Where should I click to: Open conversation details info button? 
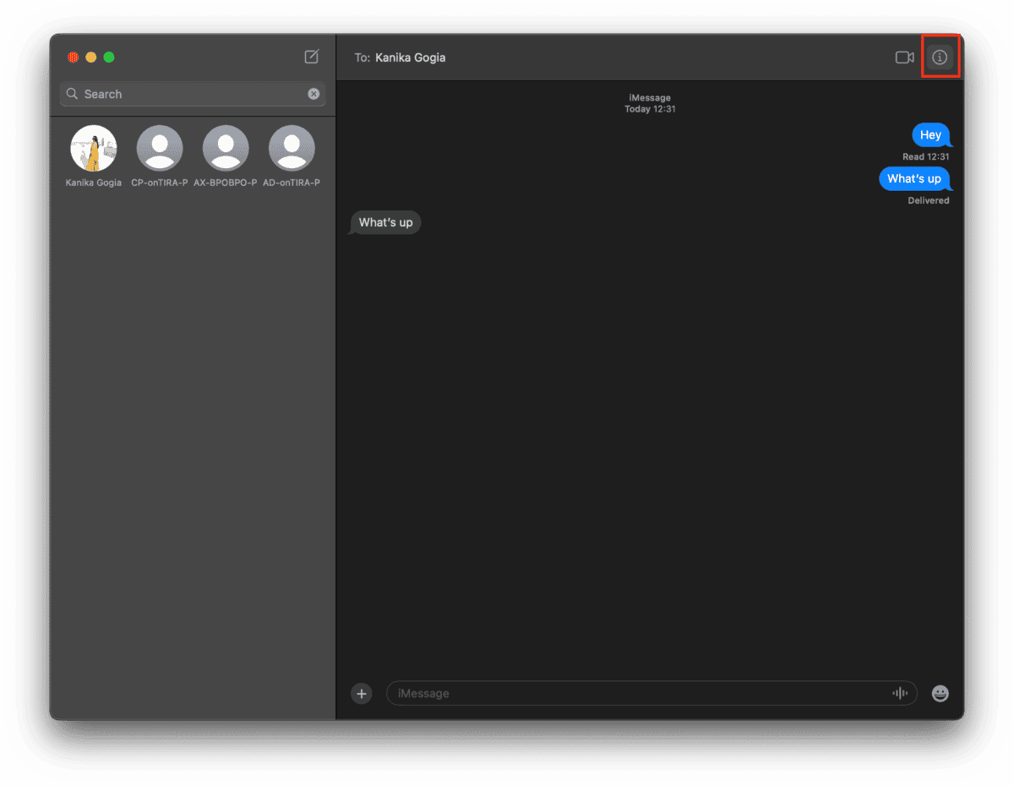coord(940,57)
